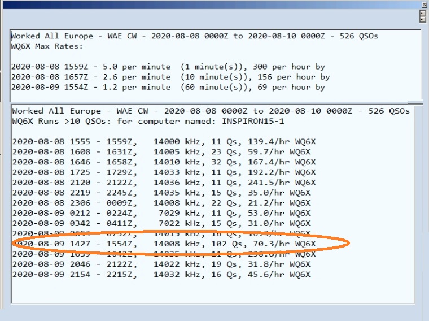Select the 1555 - 1559Z 14000 kHz run
429x321 pixels.
pos(164,142)
